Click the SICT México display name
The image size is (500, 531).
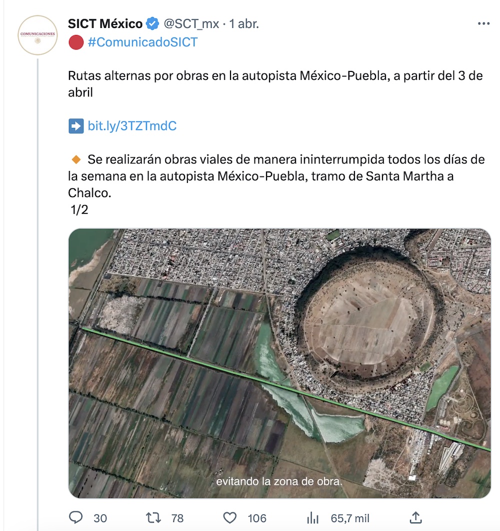pyautogui.click(x=105, y=23)
